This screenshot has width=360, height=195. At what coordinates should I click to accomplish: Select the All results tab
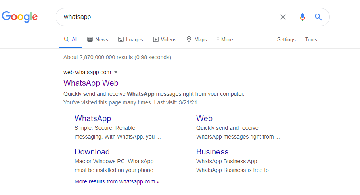pos(71,39)
